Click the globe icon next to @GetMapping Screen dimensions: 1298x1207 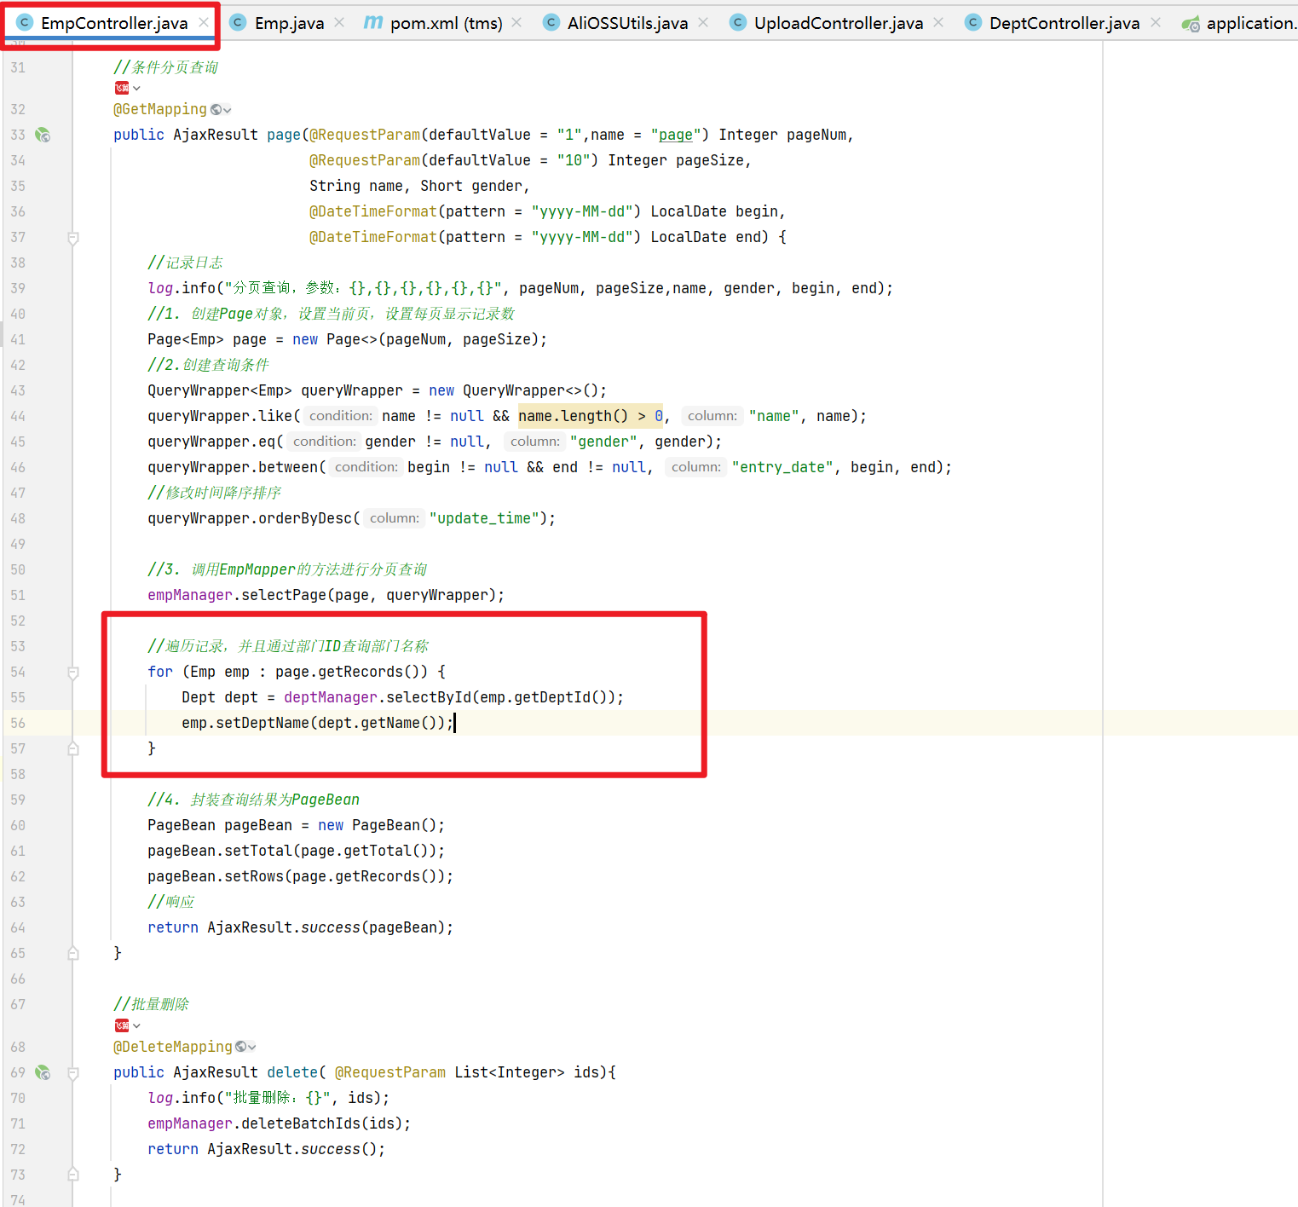(x=216, y=110)
